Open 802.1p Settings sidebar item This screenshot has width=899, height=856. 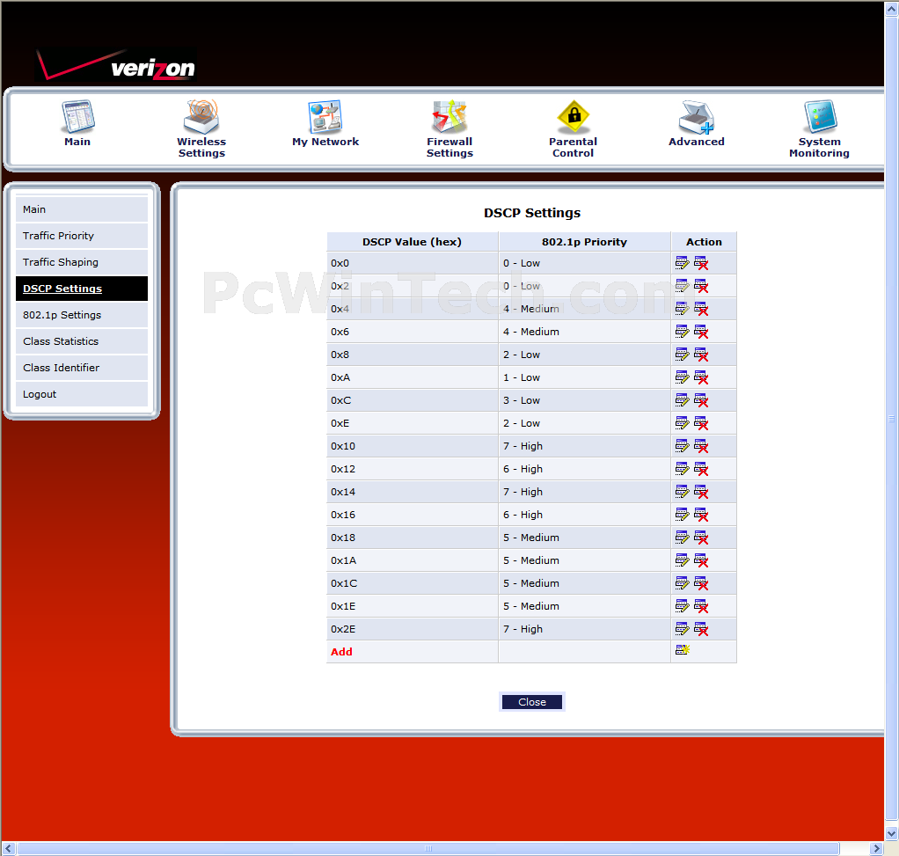pos(82,315)
